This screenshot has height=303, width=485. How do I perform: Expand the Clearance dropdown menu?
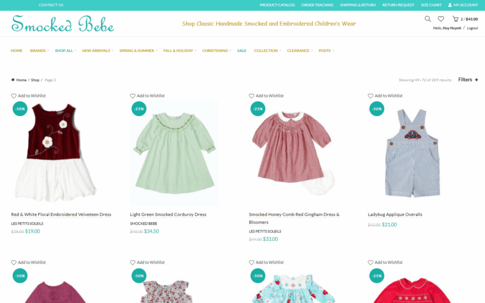point(300,51)
